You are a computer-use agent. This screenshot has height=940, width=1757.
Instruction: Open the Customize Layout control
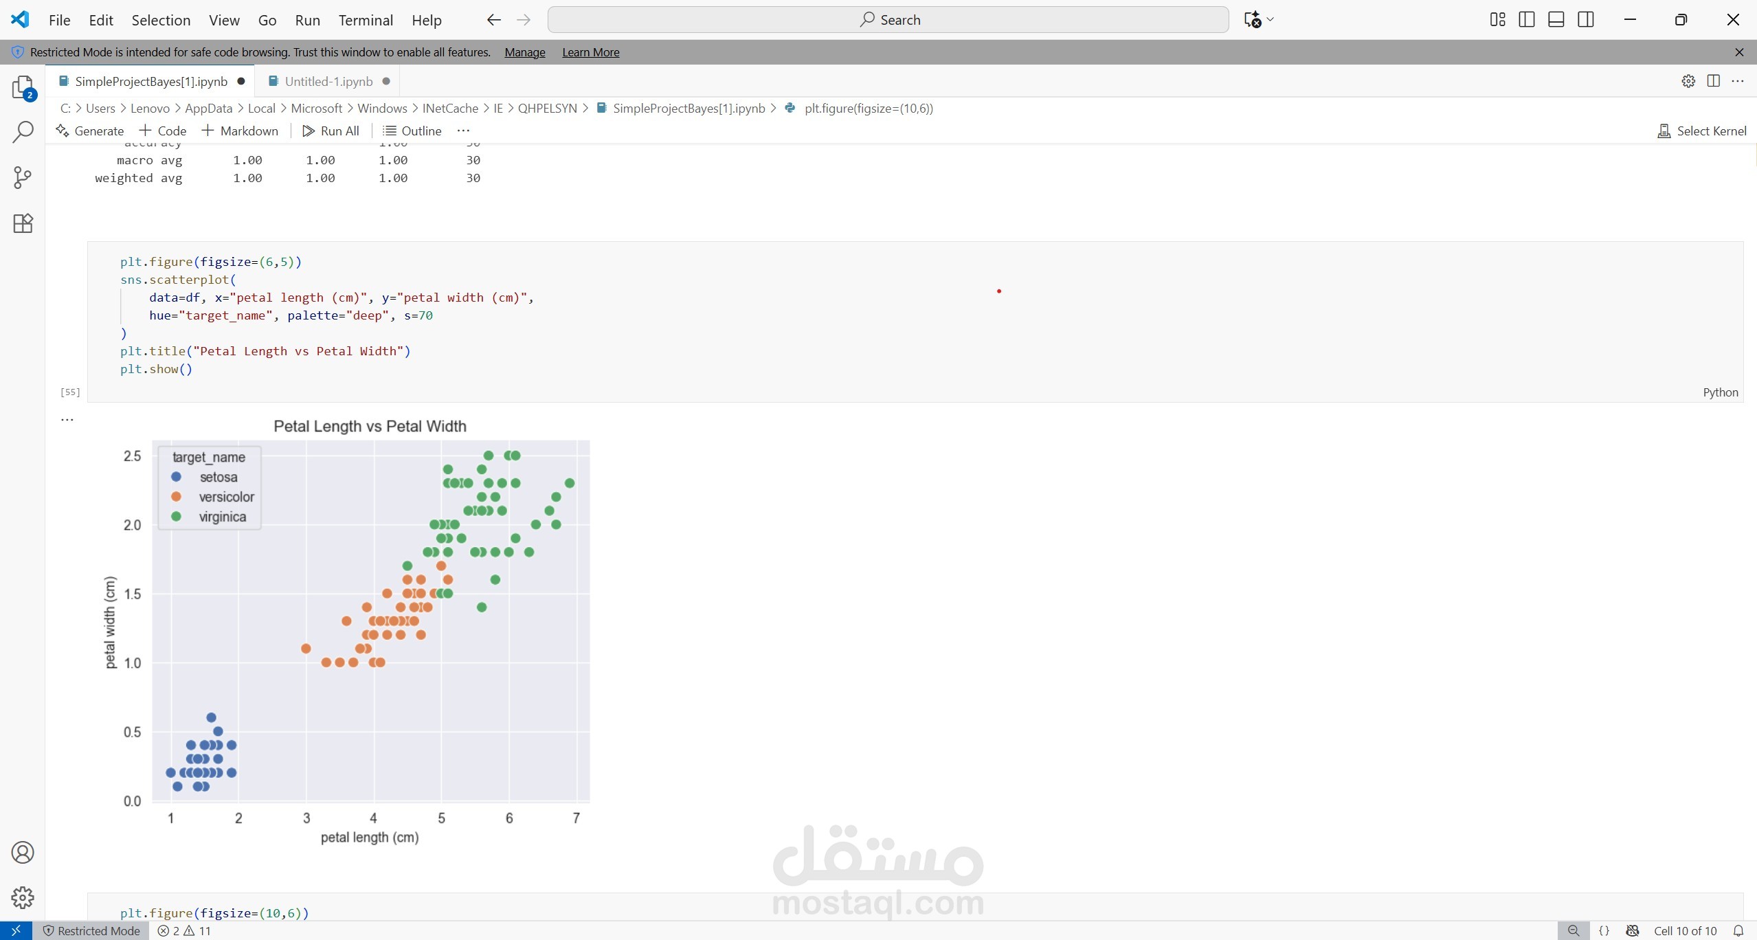[1497, 20]
